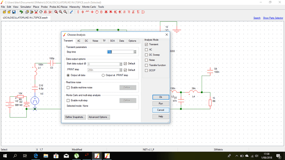Select Output at .PRINT step option

103,75
